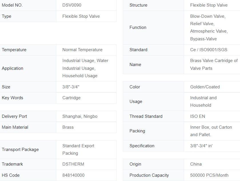This screenshot has height=181, width=240.
Task: Select the Ce / ISO9001/SGS standard value
Action: point(209,50)
